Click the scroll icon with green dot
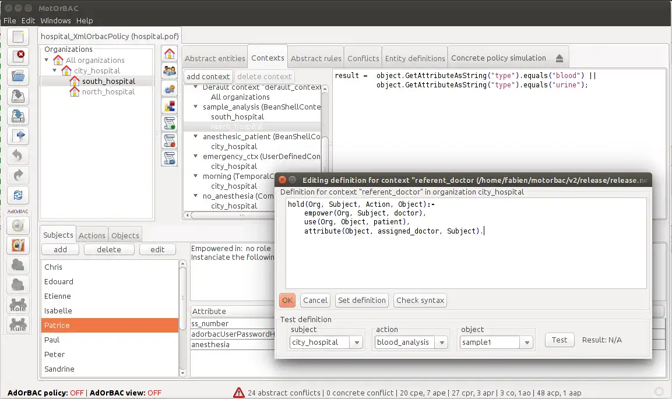 pos(169,123)
